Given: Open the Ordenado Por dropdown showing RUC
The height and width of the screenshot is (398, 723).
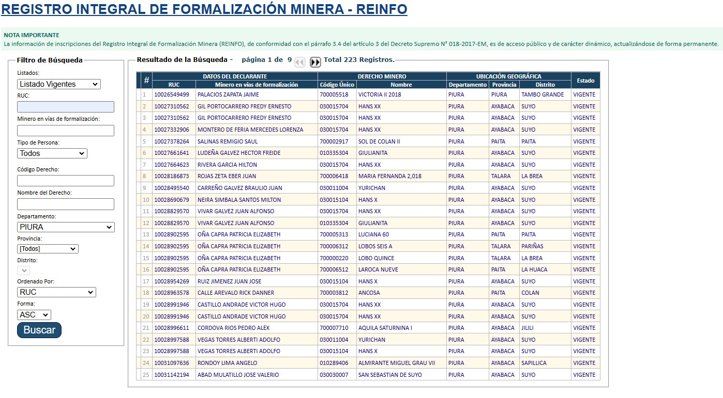Looking at the screenshot, I should coord(56,292).
